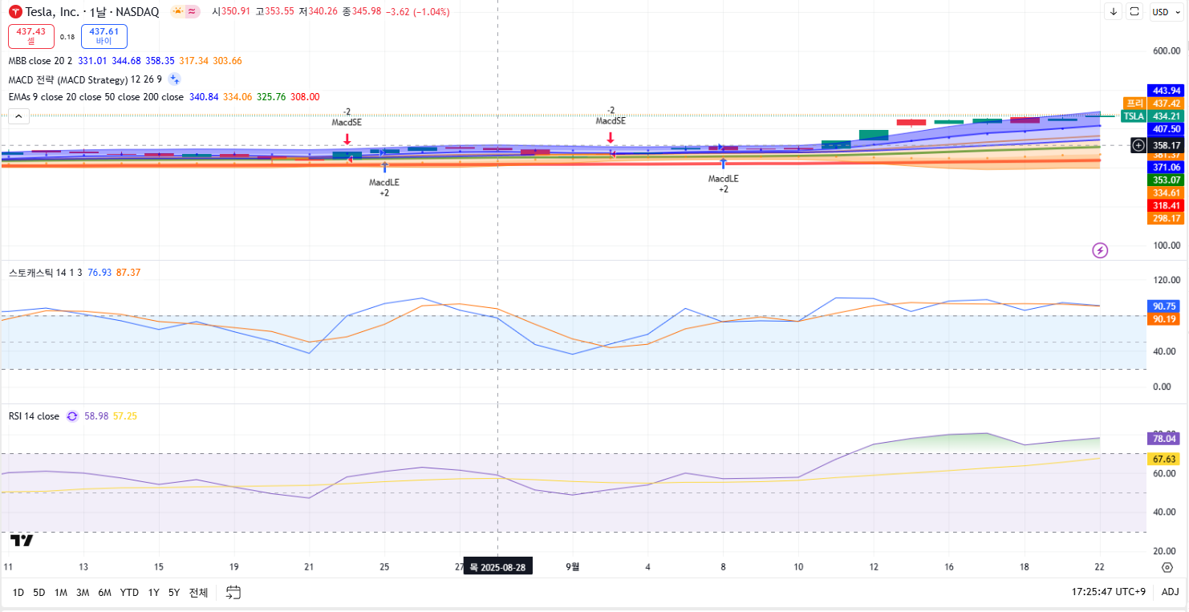Click the 407.50 blue price label

1166,129
